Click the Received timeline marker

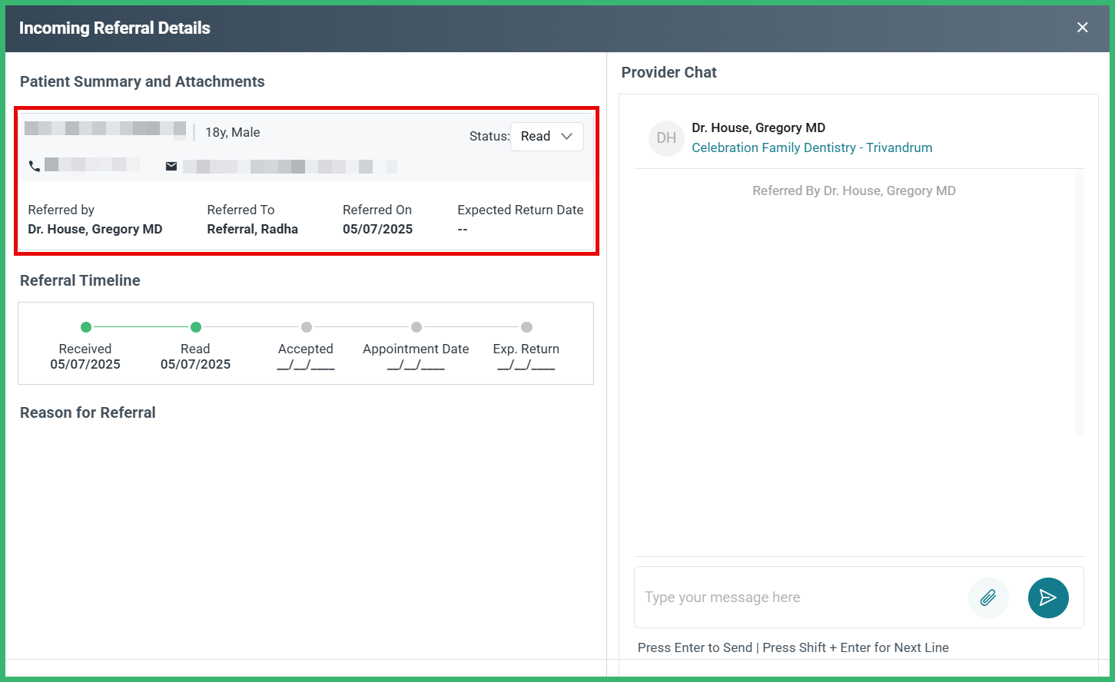coord(86,327)
